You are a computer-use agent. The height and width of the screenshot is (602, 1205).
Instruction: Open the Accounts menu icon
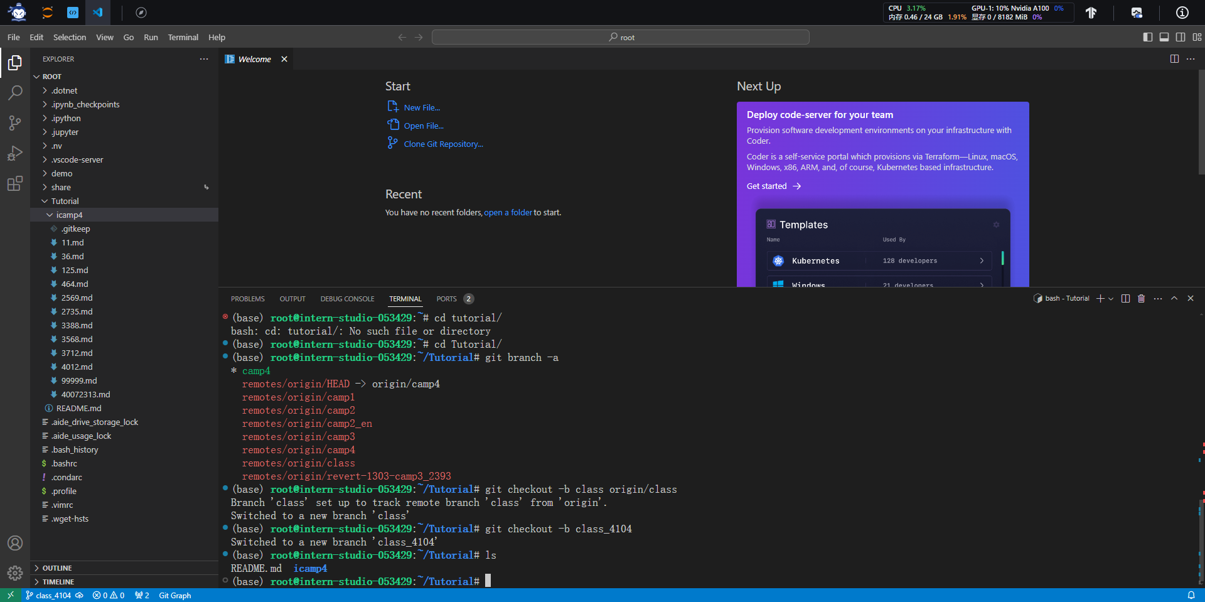click(15, 543)
